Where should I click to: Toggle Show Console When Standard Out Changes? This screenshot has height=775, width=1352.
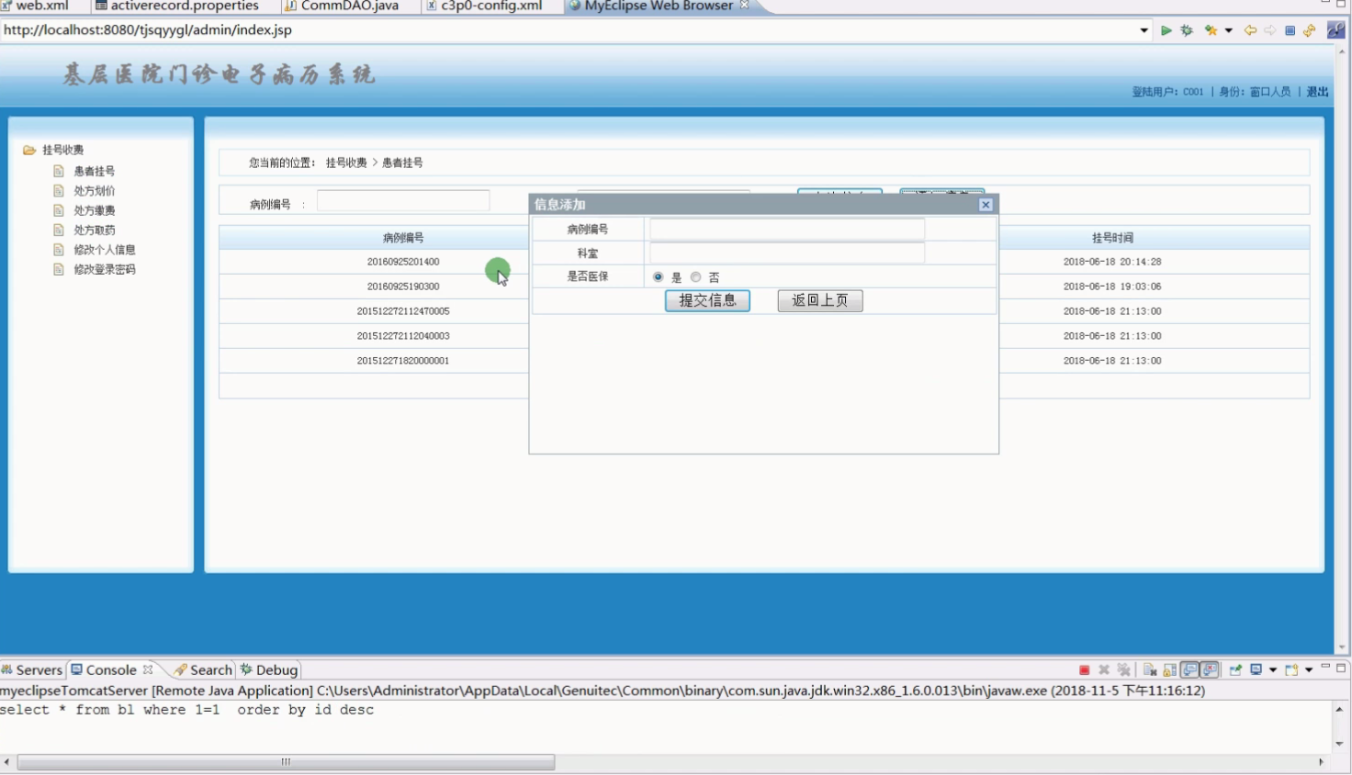(1189, 670)
